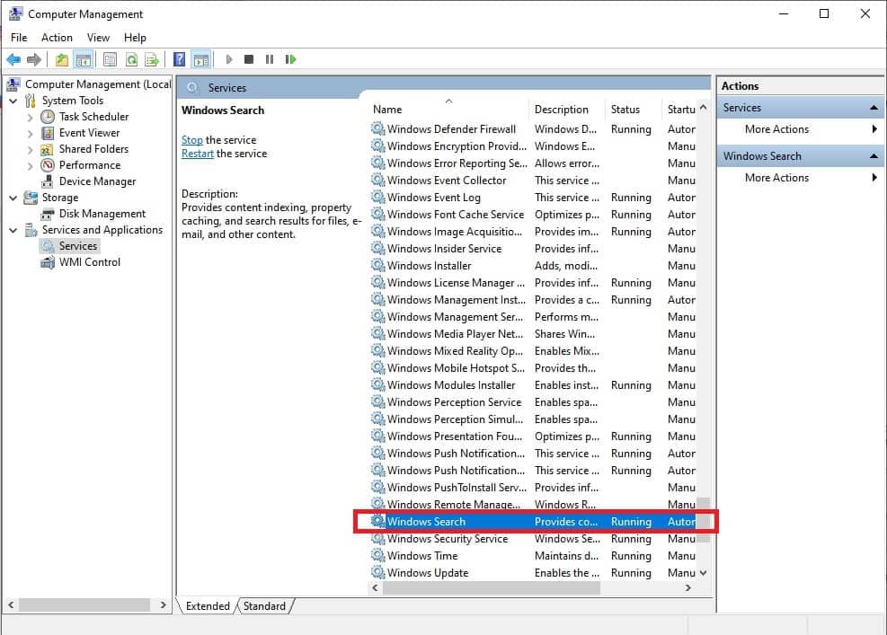Click services list horizontal scroll right arrow

pos(688,588)
